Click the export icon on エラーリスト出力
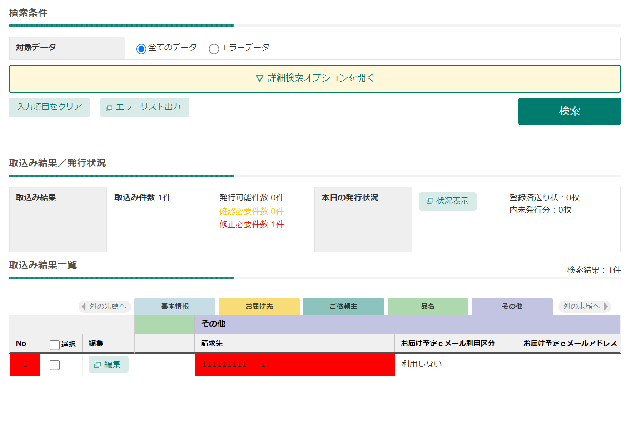This screenshot has height=439, width=626. 109,107
